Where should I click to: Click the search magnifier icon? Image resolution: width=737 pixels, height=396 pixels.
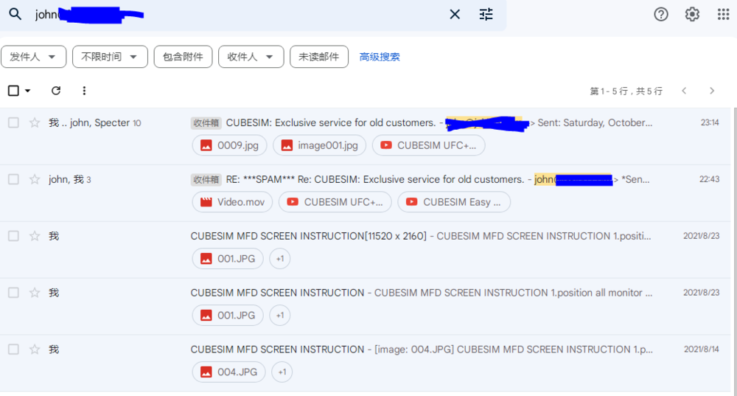15,14
